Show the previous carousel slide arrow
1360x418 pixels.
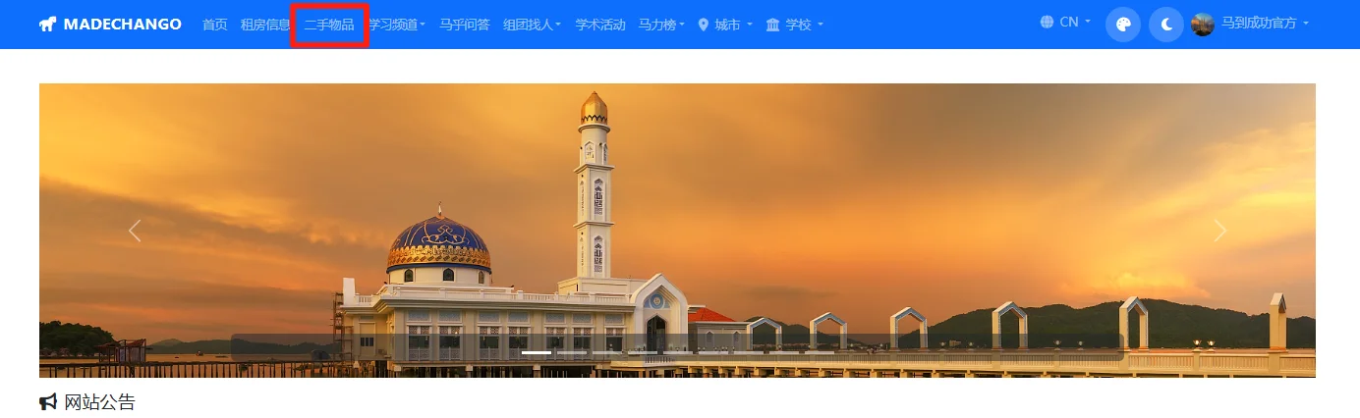pyautogui.click(x=135, y=231)
